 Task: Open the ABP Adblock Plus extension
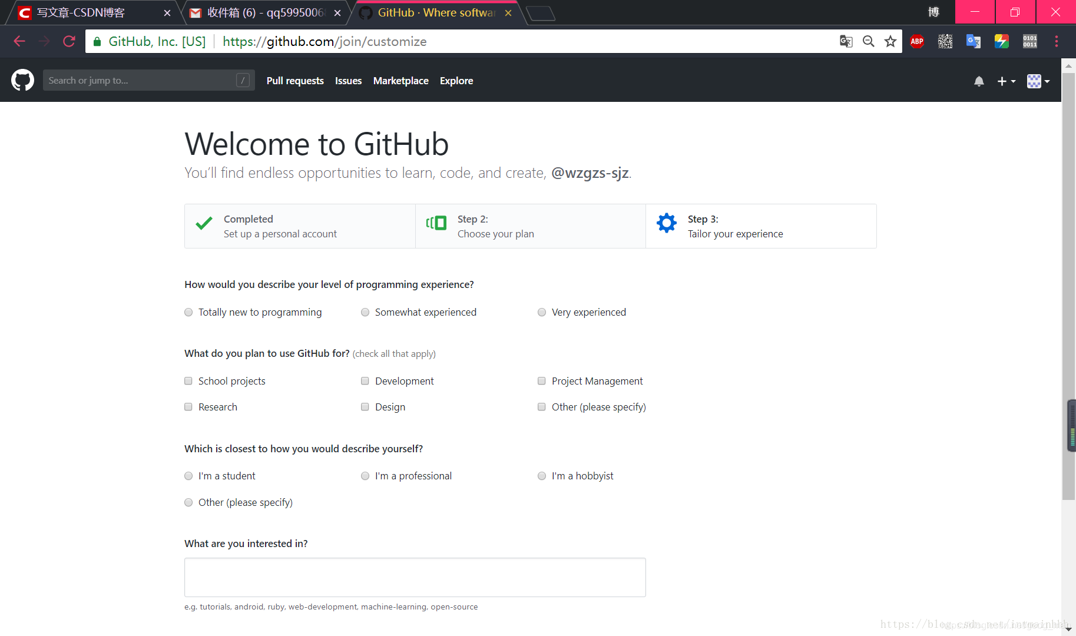[x=917, y=41]
